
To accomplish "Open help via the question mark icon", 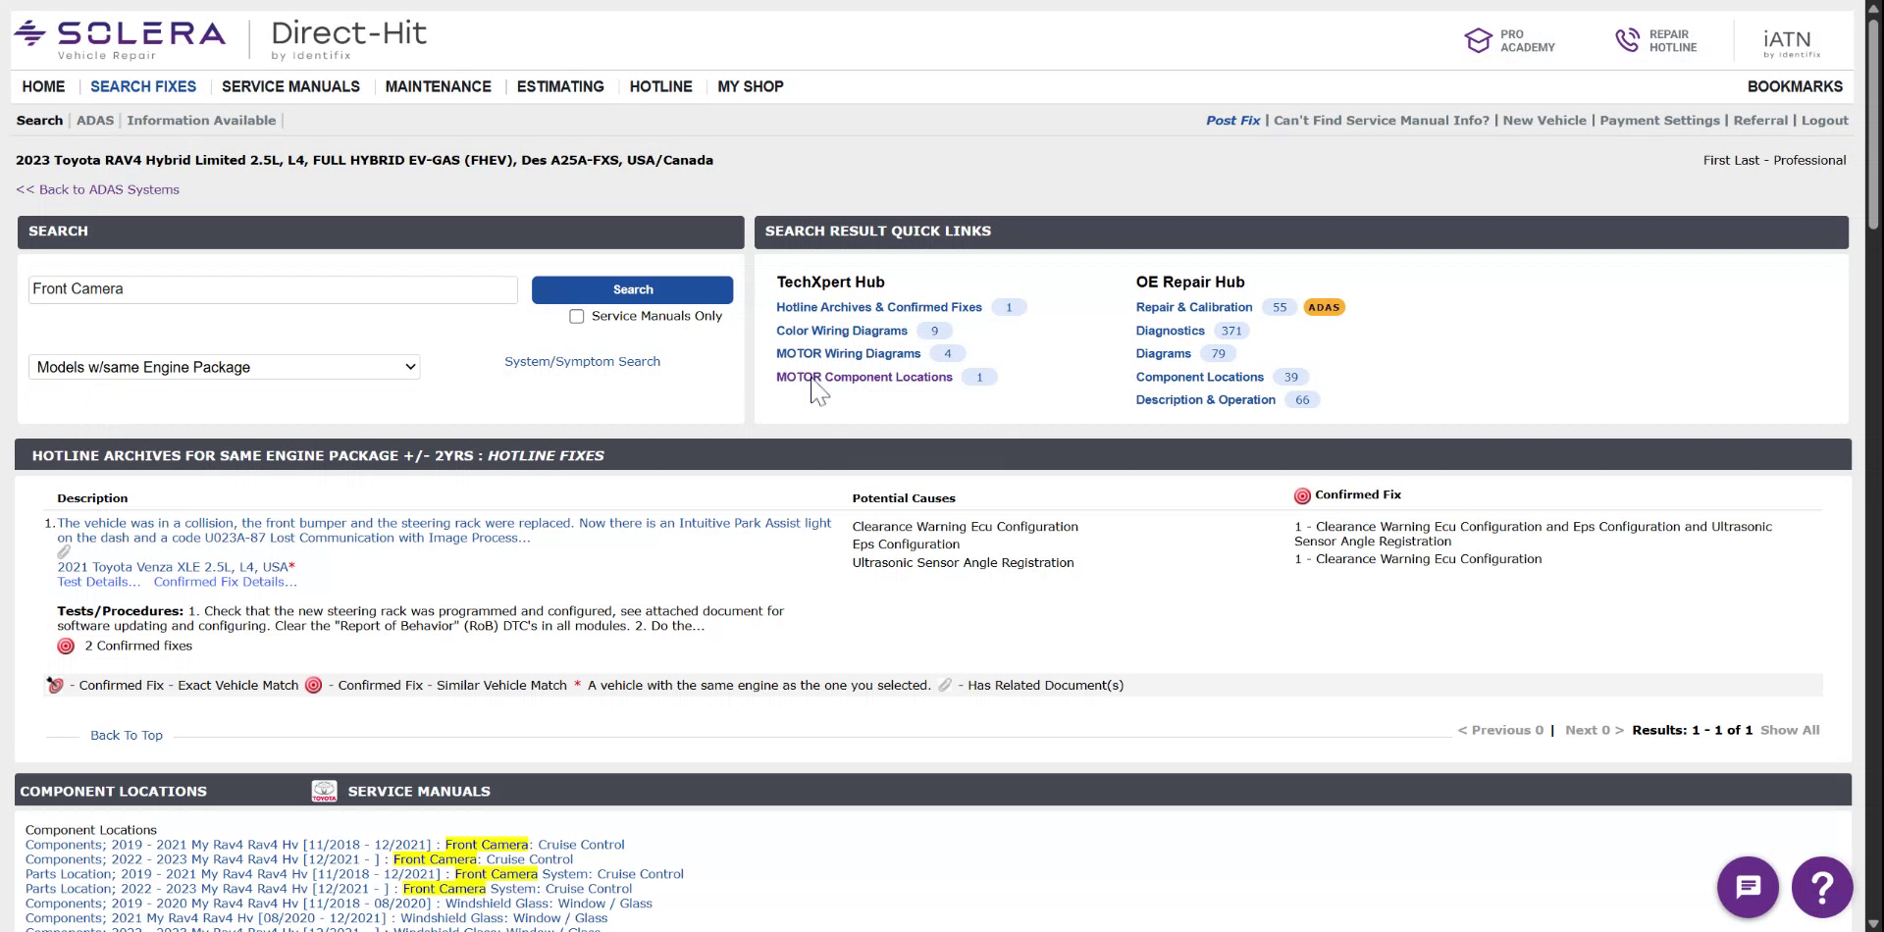I will (x=1822, y=886).
